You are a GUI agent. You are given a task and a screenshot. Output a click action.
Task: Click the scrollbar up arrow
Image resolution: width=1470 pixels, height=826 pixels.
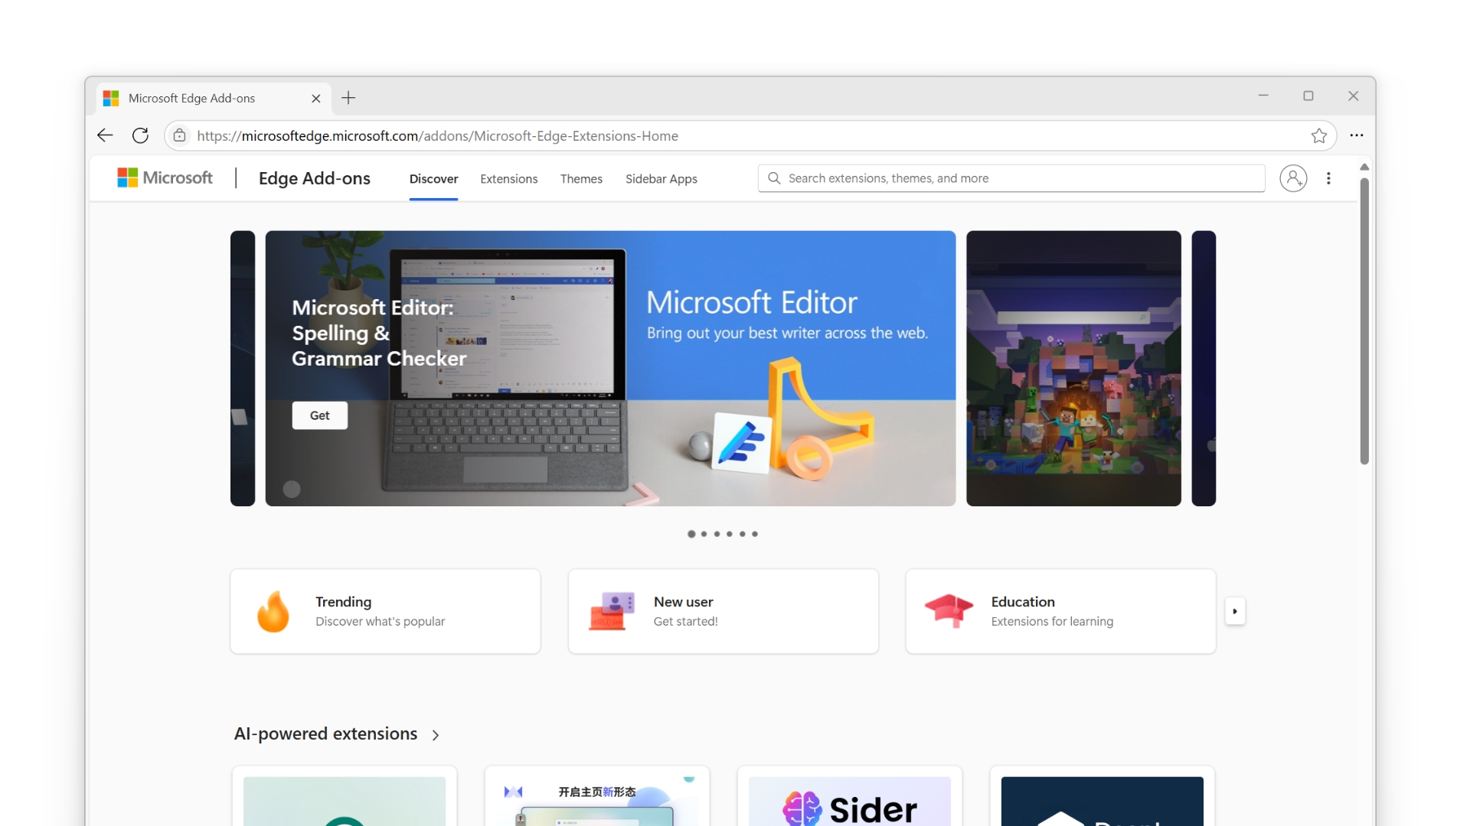click(1364, 167)
